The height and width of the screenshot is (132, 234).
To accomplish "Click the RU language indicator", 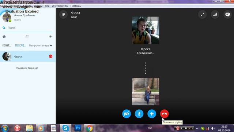I will [x=150, y=128].
